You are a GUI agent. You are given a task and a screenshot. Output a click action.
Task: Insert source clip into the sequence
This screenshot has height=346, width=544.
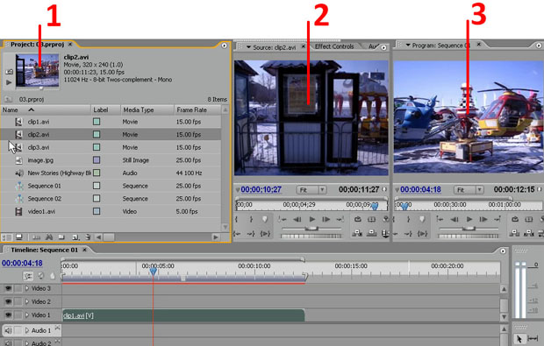point(357,233)
